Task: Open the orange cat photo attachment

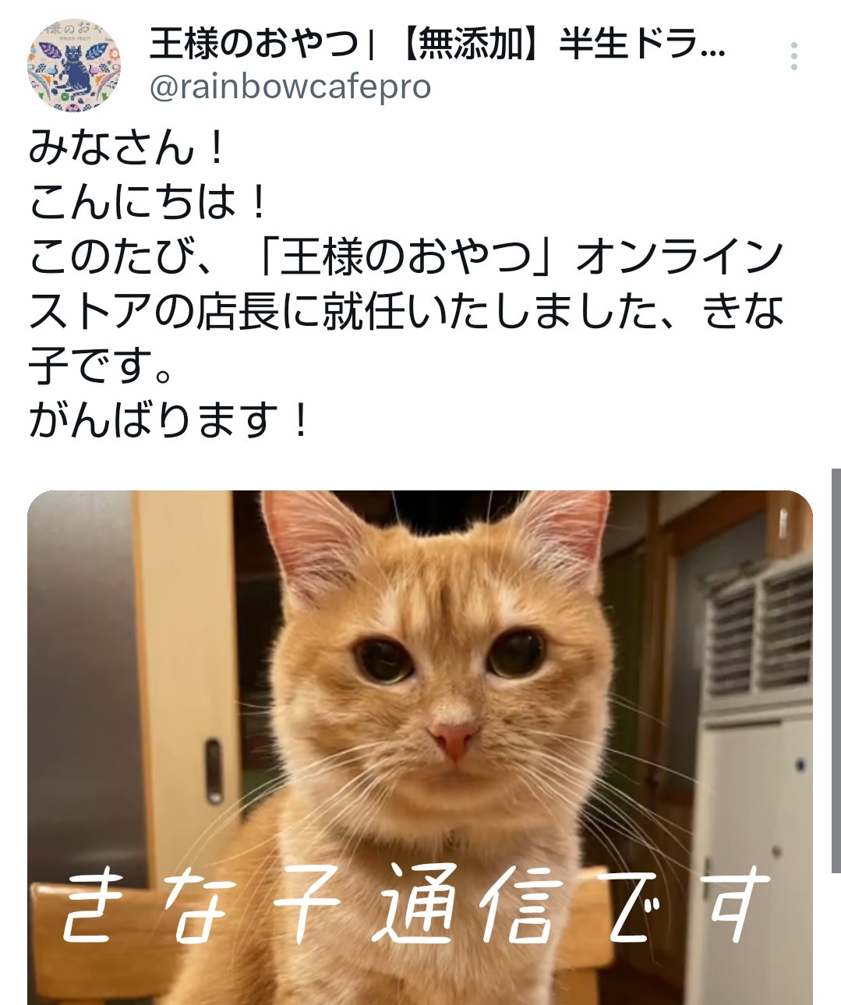Action: click(x=420, y=748)
